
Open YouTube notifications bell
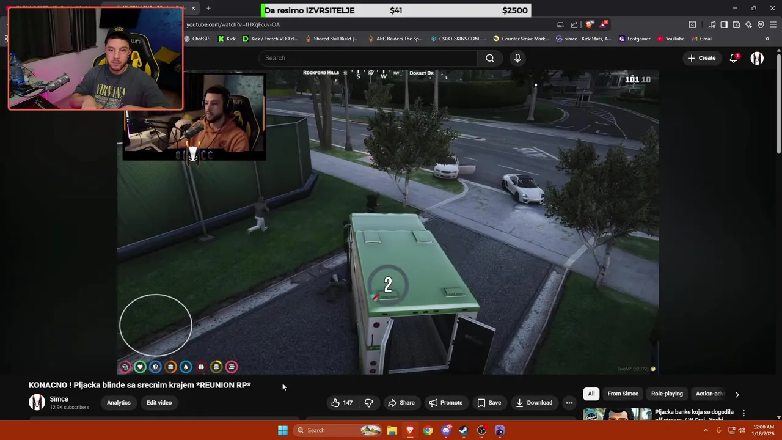click(x=734, y=58)
